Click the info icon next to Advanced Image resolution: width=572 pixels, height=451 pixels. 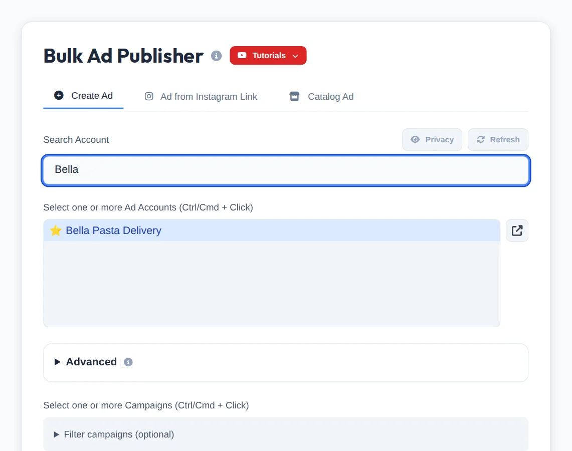(128, 362)
